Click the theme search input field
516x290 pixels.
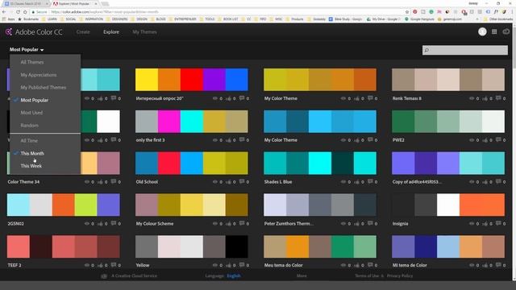pyautogui.click(x=465, y=50)
